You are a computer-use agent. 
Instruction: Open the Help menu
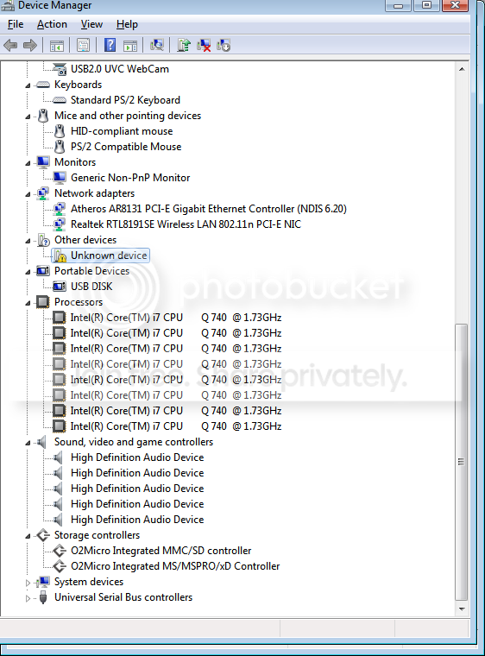click(x=127, y=24)
